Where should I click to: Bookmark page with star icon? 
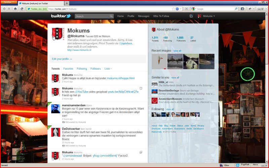point(174,9)
